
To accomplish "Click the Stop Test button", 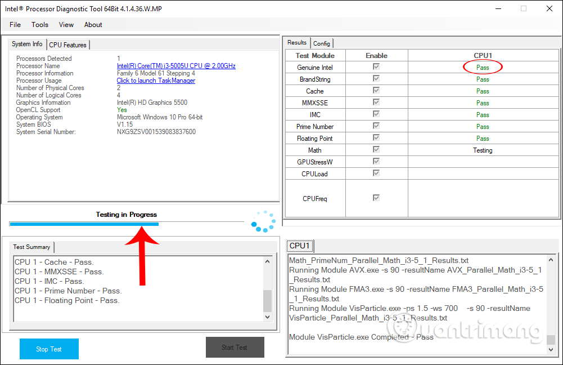I will click(x=49, y=349).
